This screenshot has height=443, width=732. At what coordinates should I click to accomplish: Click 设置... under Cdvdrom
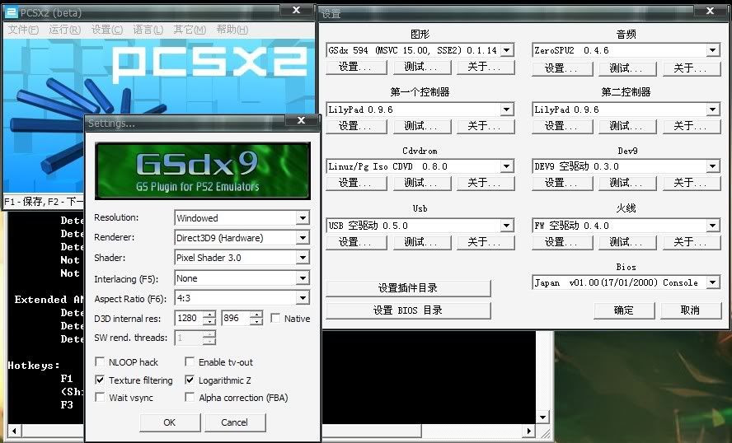pos(356,183)
